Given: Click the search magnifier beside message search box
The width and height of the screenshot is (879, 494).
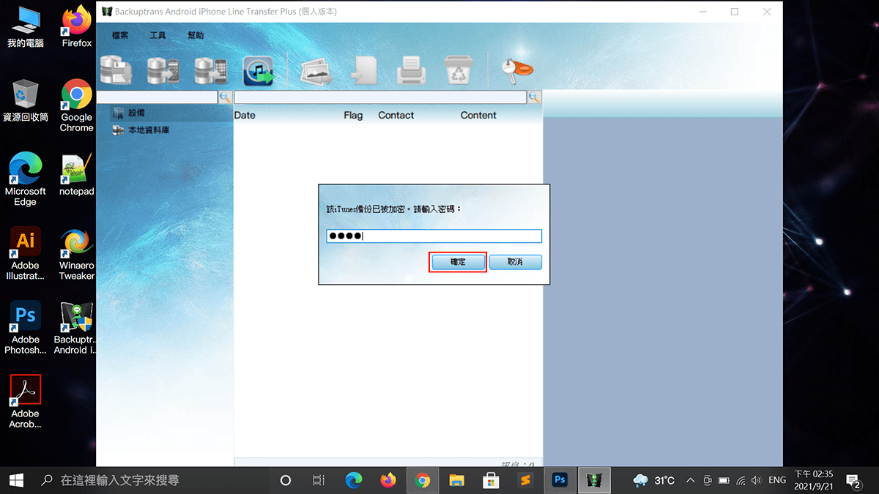Looking at the screenshot, I should tap(535, 97).
